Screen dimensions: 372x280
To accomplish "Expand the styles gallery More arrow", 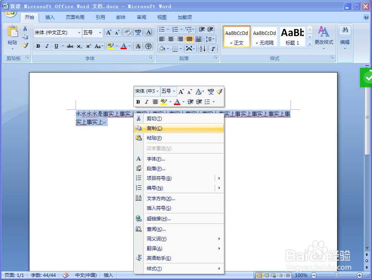I will coord(310,44).
